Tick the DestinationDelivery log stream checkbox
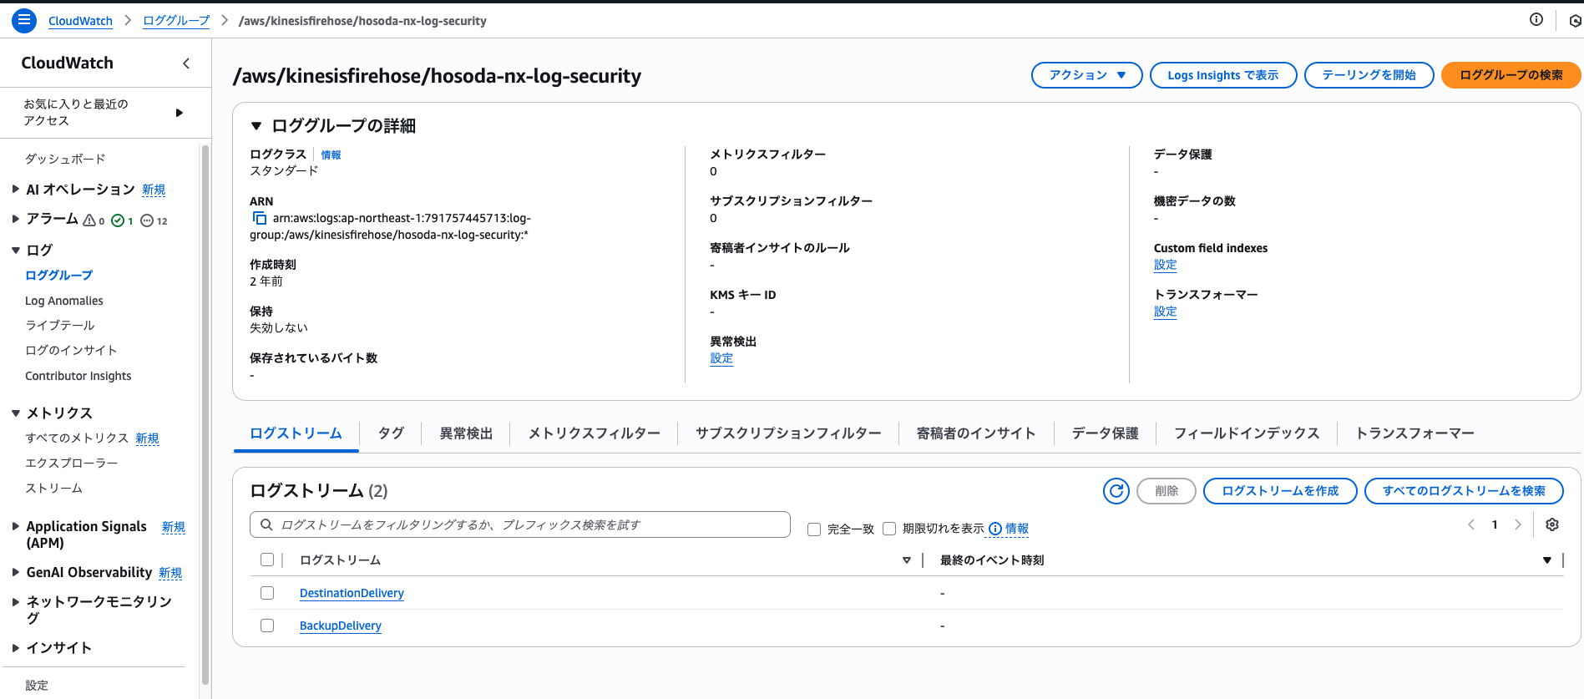Image resolution: width=1584 pixels, height=699 pixels. tap(267, 593)
